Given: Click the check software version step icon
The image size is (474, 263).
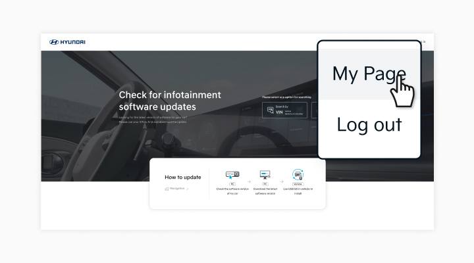Looking at the screenshot, I should (232, 175).
